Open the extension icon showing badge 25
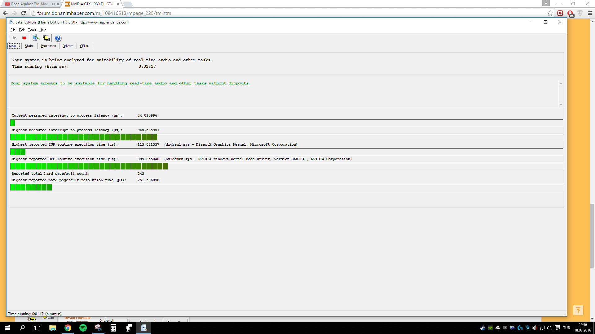Viewport: 595px width, 334px height. point(570,13)
